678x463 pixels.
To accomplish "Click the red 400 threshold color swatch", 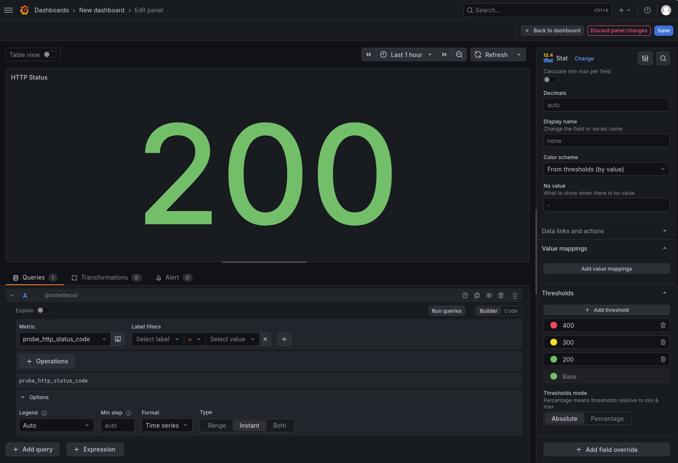I will [x=554, y=325].
